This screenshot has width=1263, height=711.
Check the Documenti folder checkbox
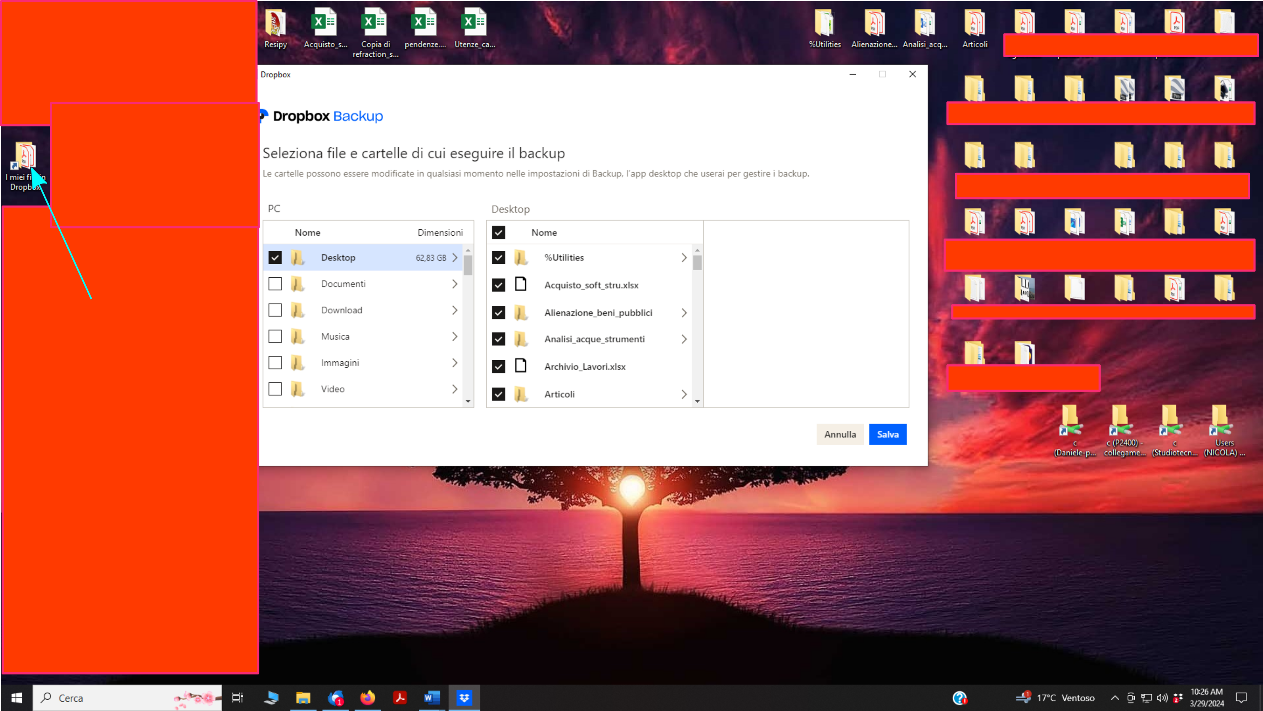(275, 284)
